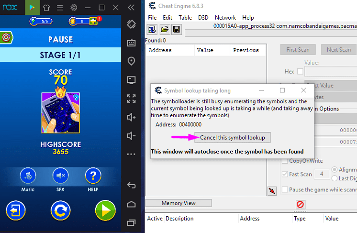Viewport: 357px width, 233px height.
Task: Open the Nox settings gear
Action: tap(74, 8)
